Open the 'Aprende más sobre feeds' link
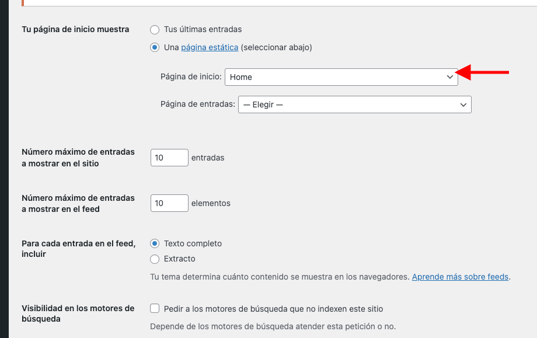Screen dimensions: 537x338 pos(460,277)
